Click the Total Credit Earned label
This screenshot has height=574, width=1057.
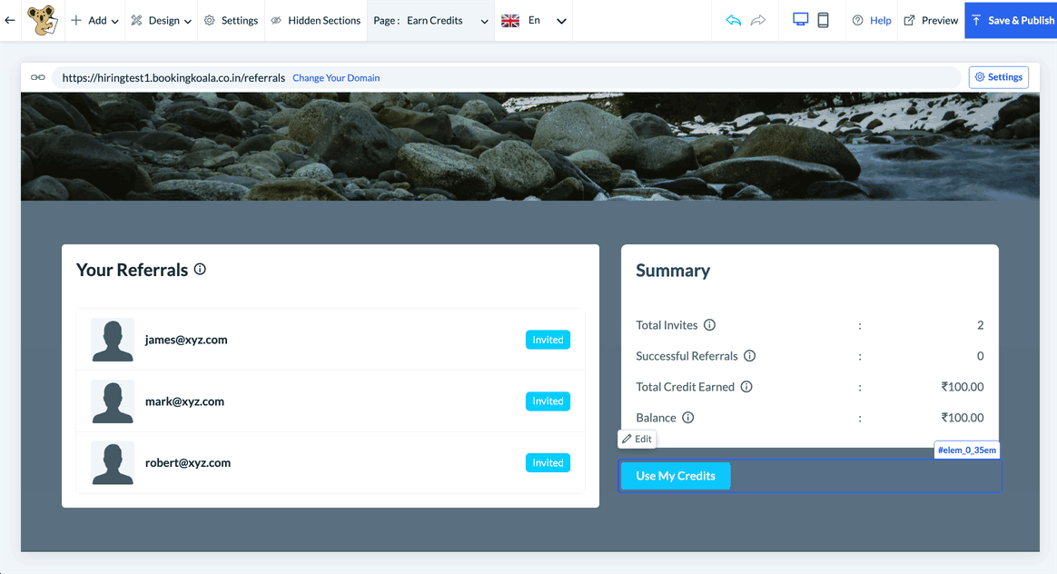click(x=685, y=387)
